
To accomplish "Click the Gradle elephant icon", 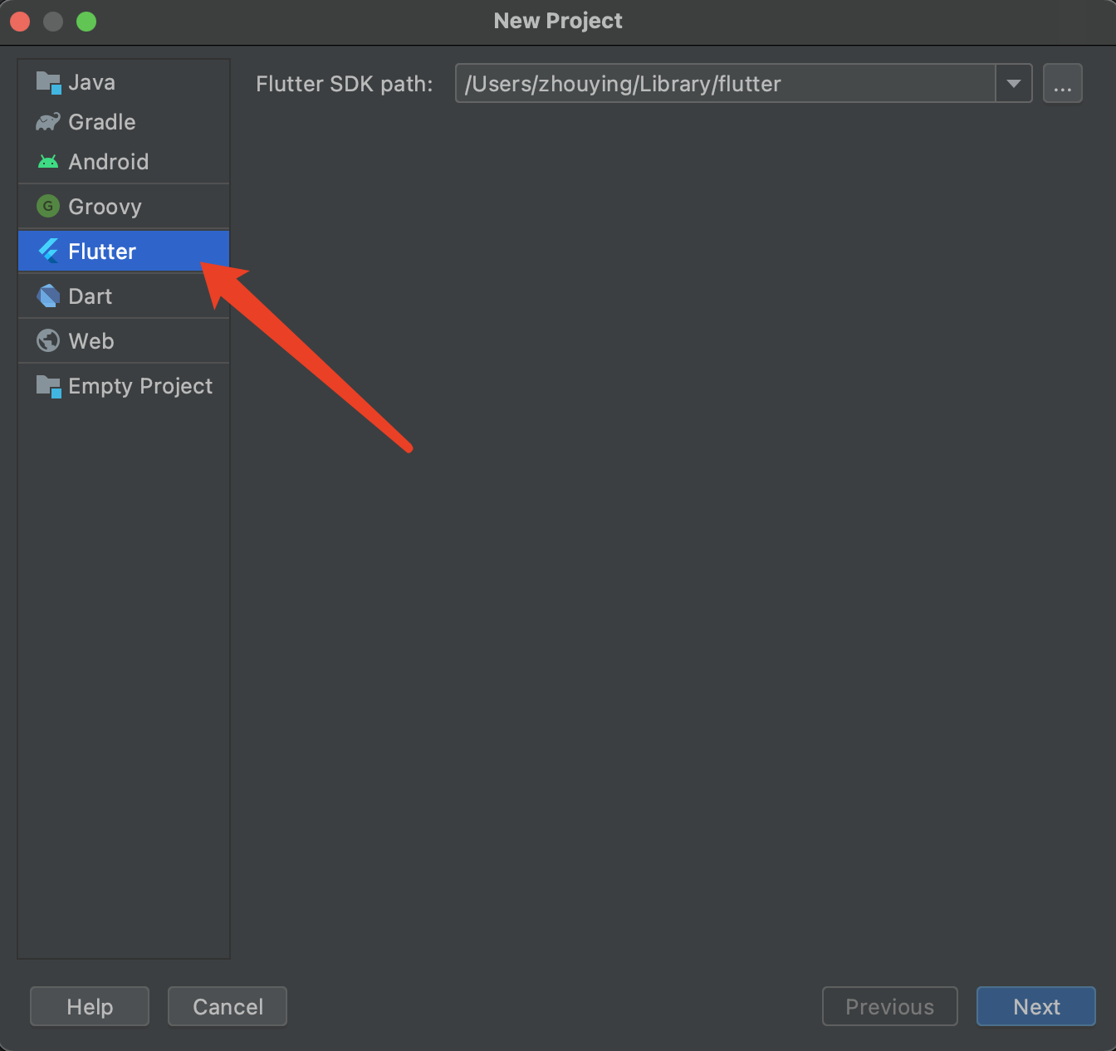I will [48, 122].
